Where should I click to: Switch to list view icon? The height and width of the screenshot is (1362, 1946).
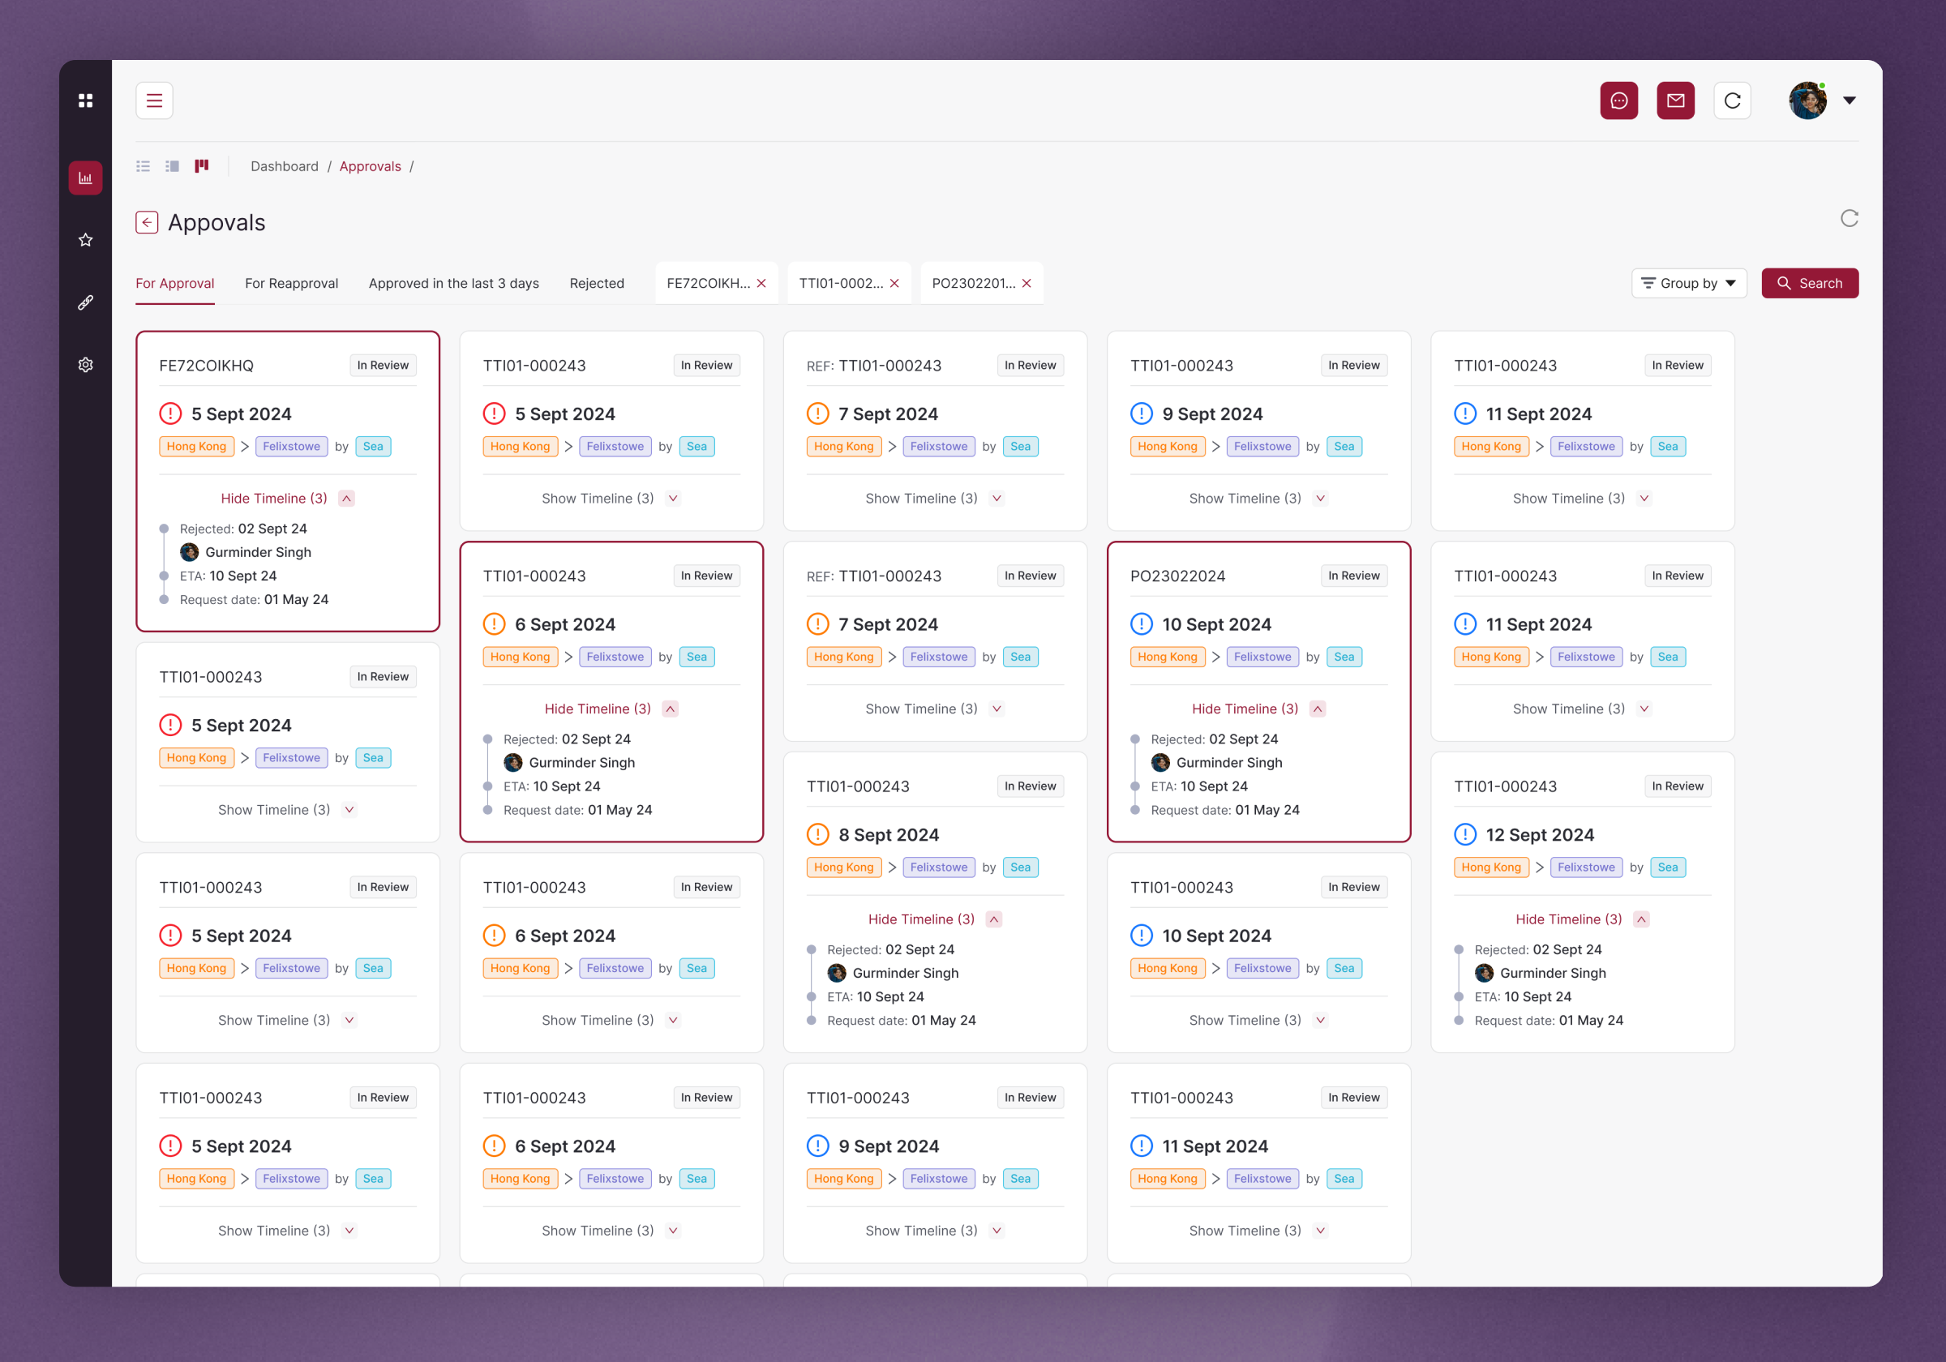coord(144,166)
